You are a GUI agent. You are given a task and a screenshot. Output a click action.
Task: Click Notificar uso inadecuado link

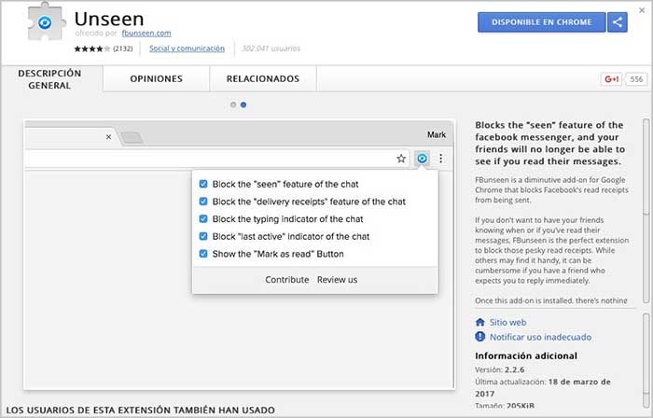540,337
